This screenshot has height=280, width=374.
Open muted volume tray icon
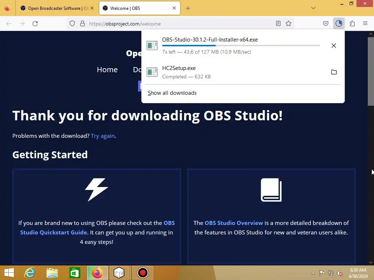tap(340, 273)
